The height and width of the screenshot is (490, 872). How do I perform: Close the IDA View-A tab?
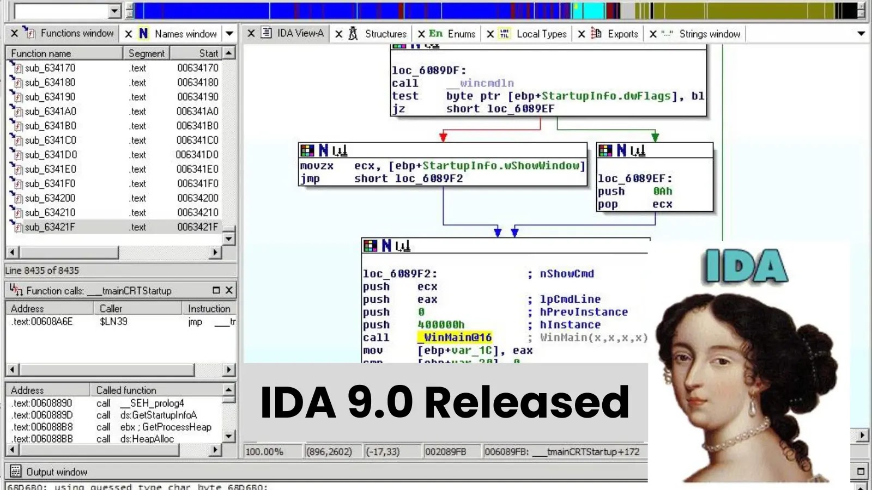pyautogui.click(x=251, y=33)
